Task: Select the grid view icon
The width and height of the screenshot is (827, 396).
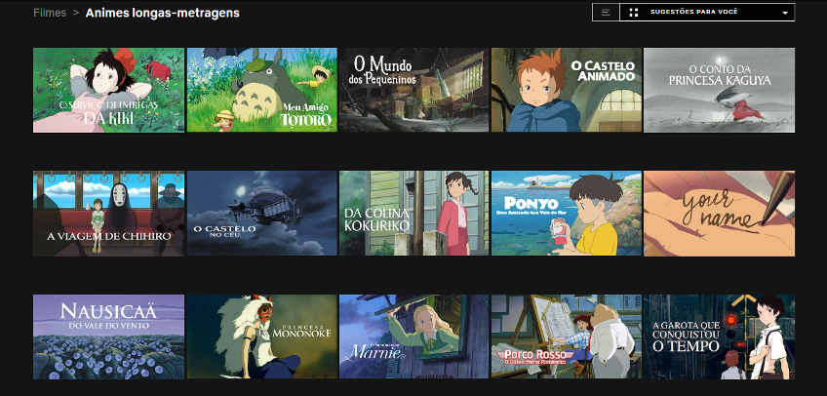Action: [x=634, y=13]
